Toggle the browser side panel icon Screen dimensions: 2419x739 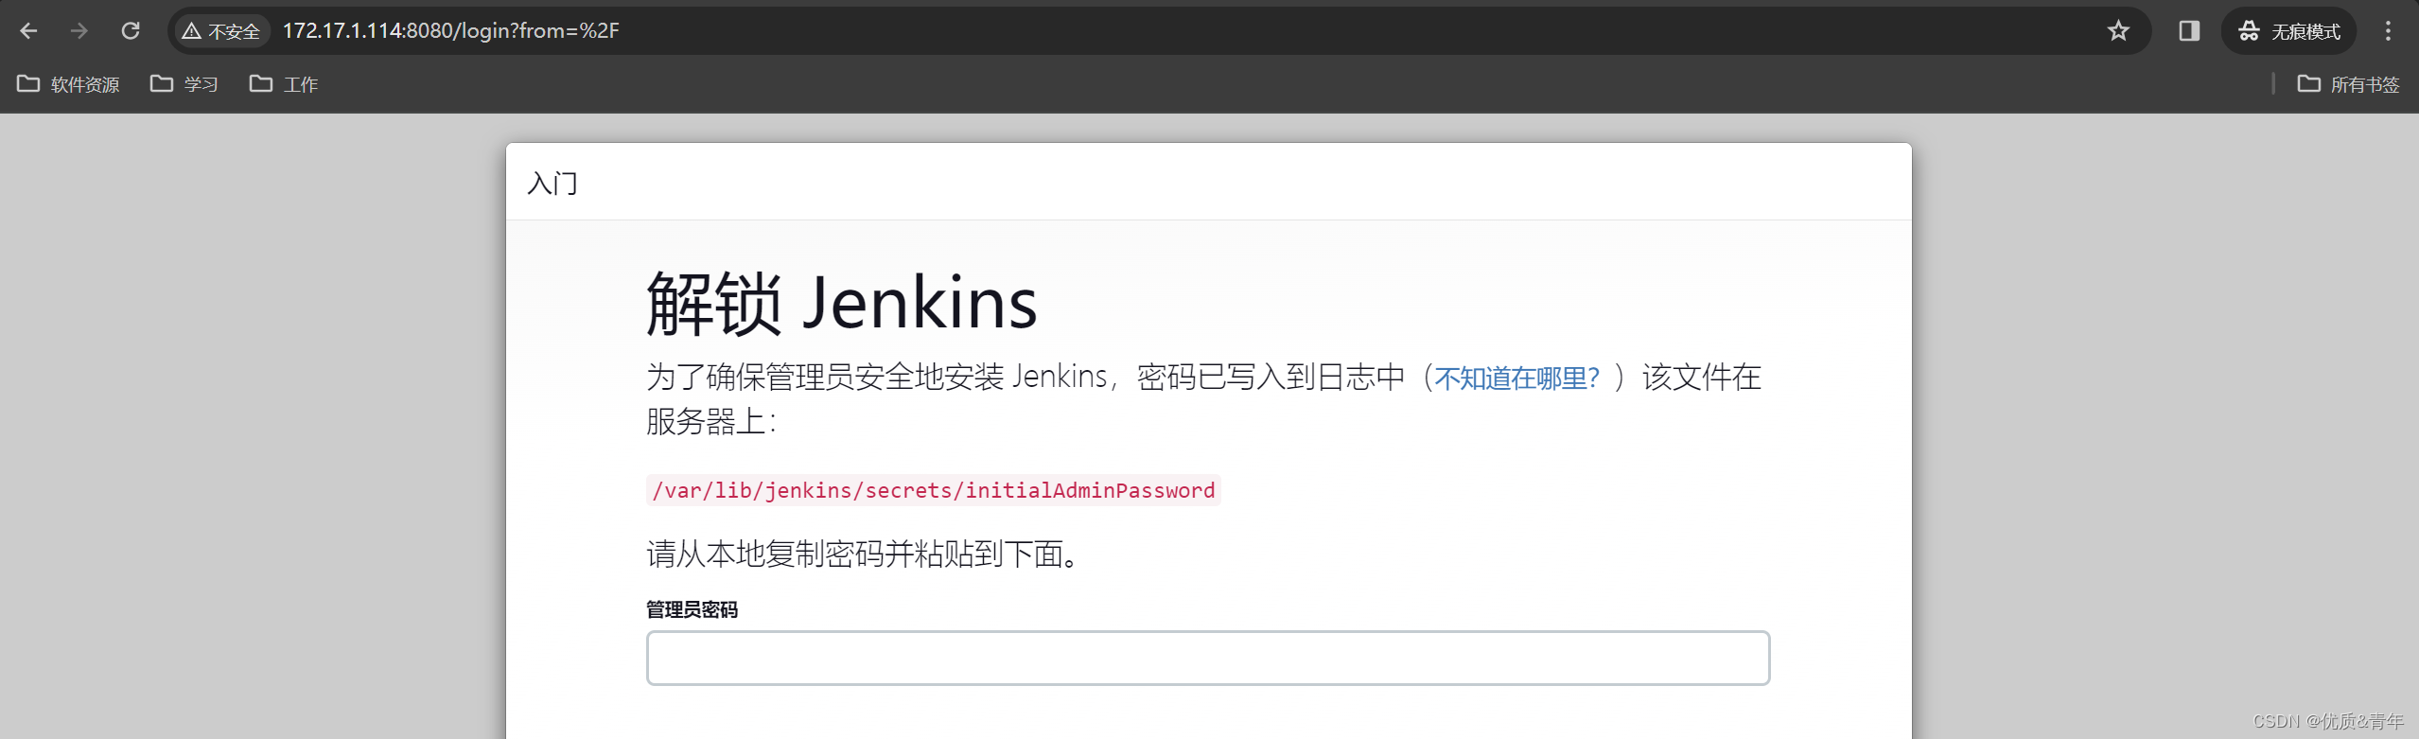pyautogui.click(x=2189, y=31)
